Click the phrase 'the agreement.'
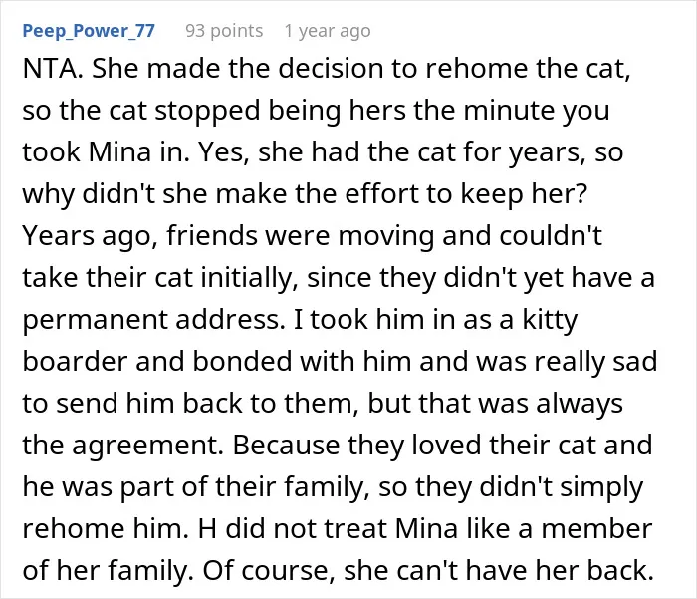The width and height of the screenshot is (697, 599). pyautogui.click(x=123, y=446)
